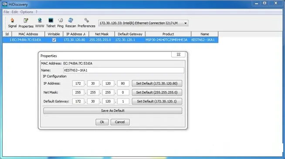Sort by Default Gateway column header
The width and height of the screenshot is (285, 159).
point(130,34)
